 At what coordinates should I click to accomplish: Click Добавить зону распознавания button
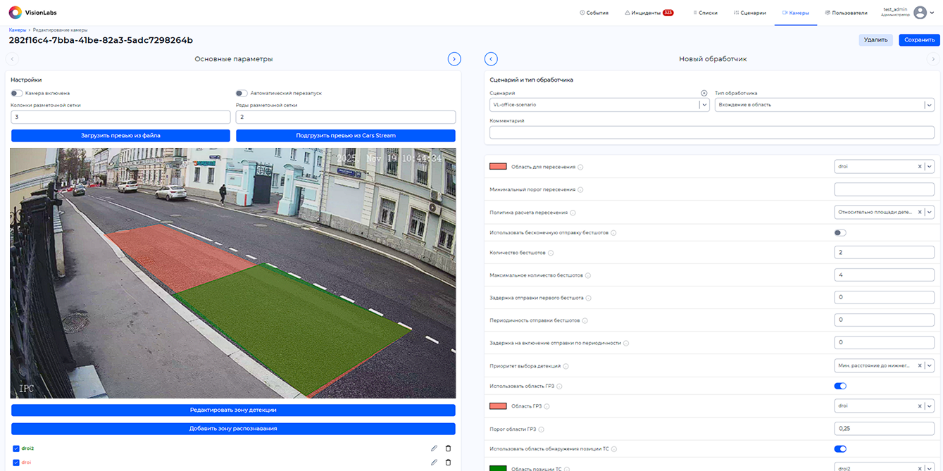coord(233,428)
